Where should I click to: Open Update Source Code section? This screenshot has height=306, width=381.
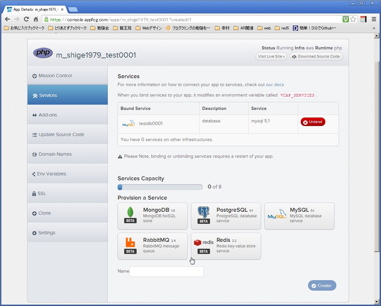(67, 135)
